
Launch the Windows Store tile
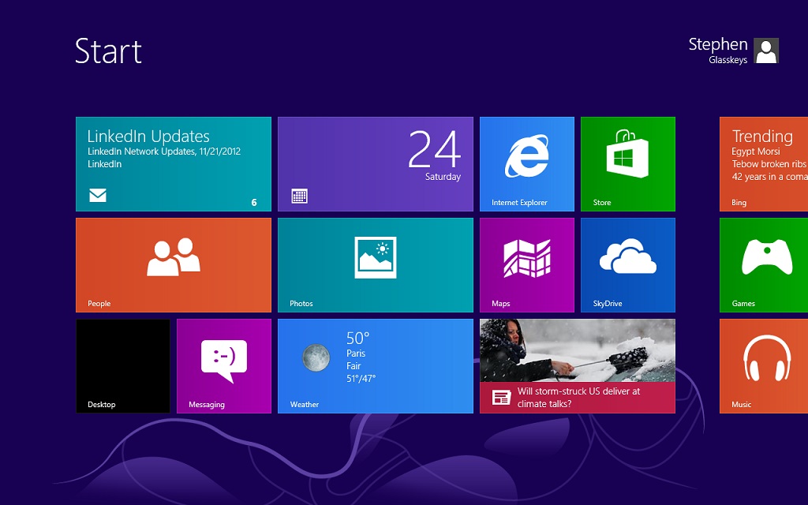(627, 163)
